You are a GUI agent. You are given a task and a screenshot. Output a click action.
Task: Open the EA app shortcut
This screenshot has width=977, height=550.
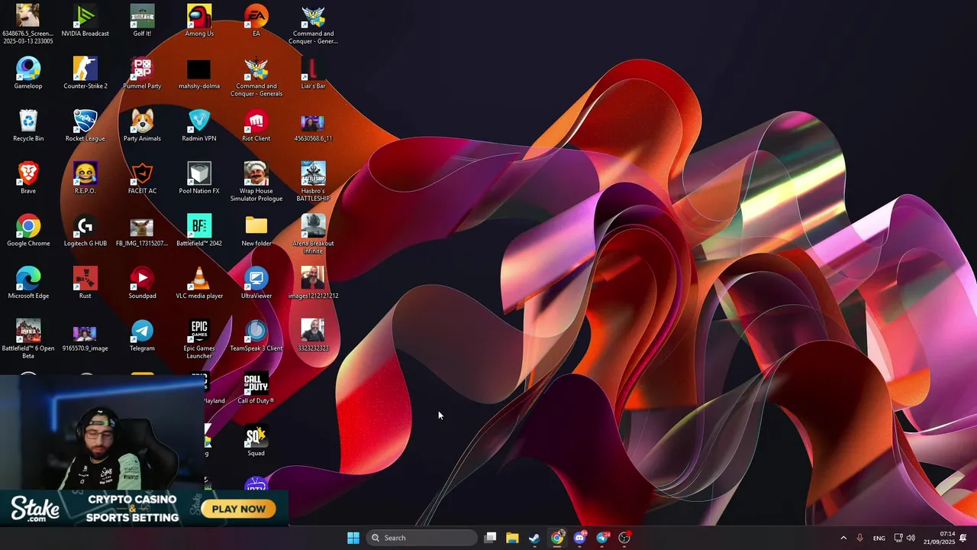[x=256, y=22]
